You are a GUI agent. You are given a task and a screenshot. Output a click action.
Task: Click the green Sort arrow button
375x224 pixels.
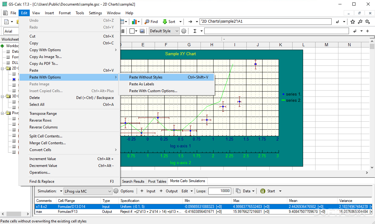(x=165, y=22)
